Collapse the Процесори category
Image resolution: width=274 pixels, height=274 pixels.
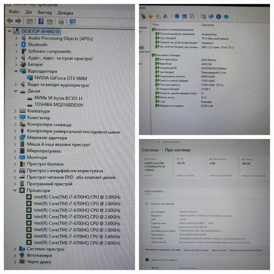click(x=15, y=190)
